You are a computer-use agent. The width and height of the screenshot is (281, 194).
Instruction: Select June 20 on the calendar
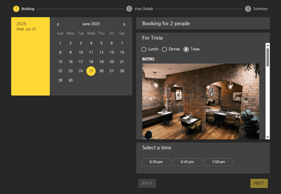click(x=112, y=62)
